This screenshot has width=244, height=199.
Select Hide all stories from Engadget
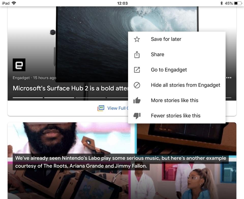[x=177, y=85]
